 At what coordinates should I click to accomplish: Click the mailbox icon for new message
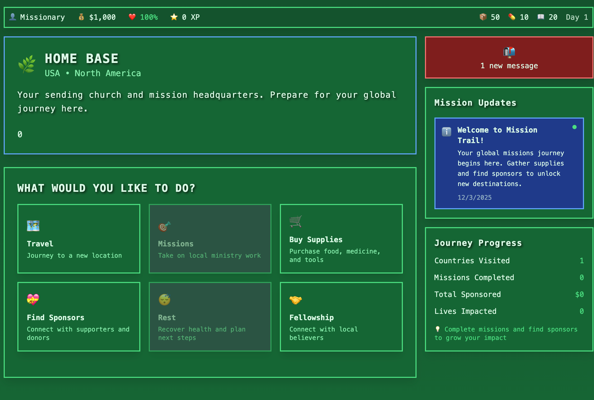click(x=509, y=52)
